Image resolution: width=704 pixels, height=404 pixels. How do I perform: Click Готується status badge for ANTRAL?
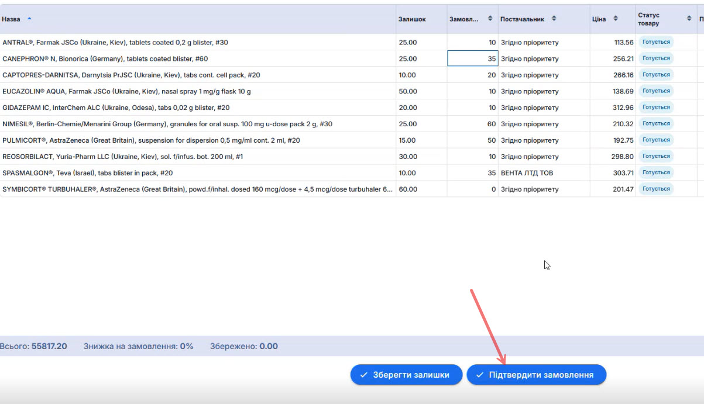pyautogui.click(x=656, y=42)
